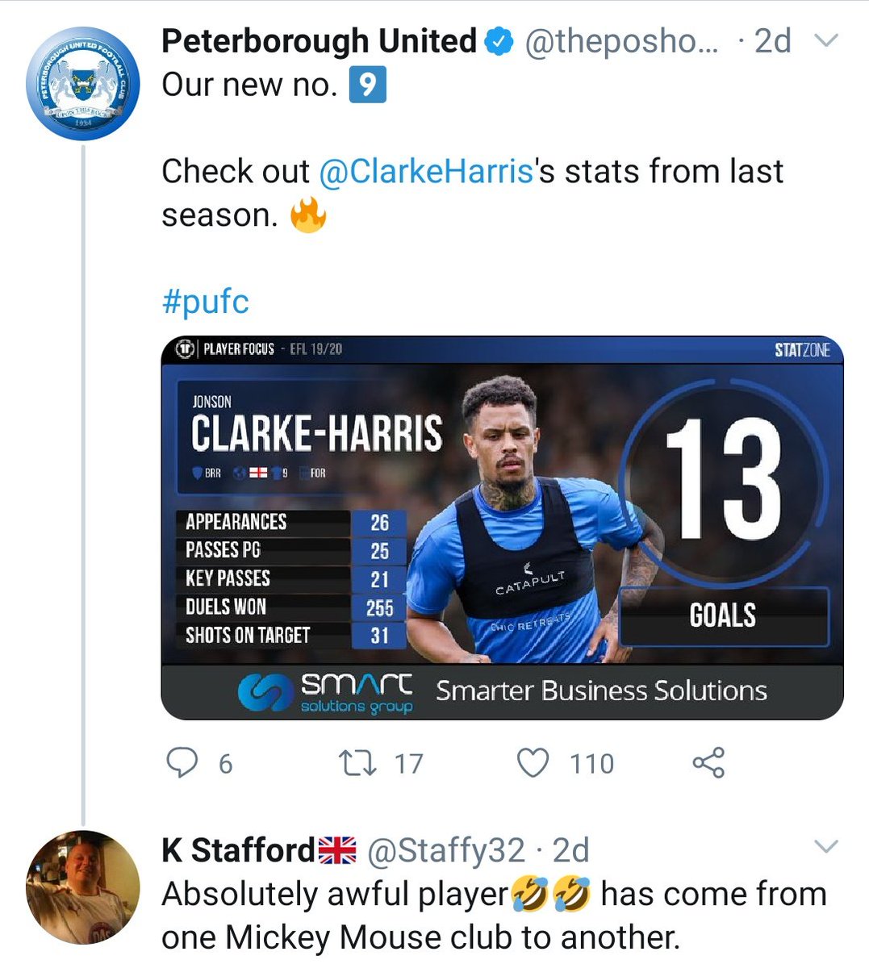
Task: Click the retweet count 17
Action: point(409,764)
